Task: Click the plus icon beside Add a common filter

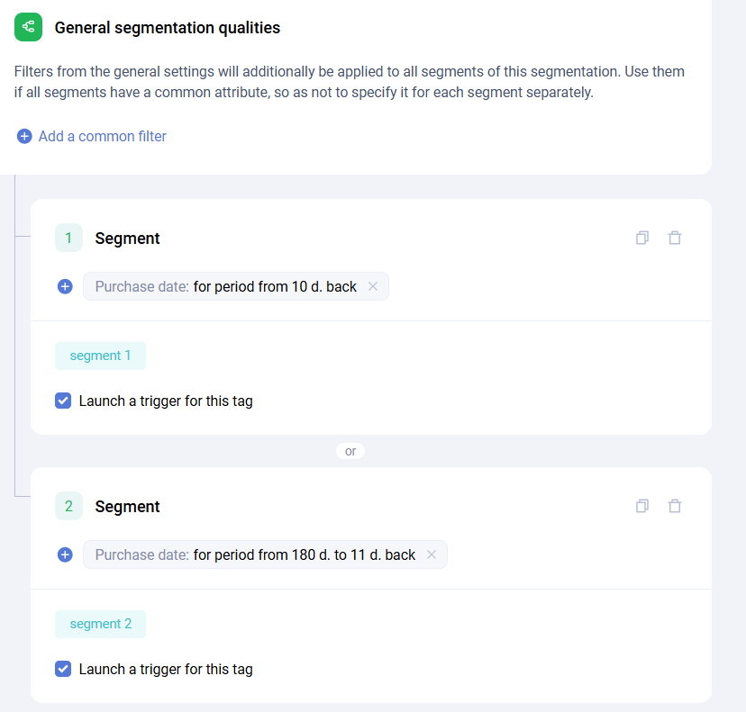Action: tap(24, 137)
